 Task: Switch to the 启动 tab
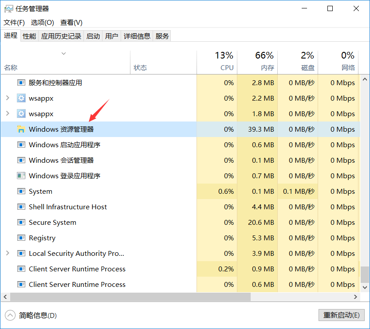(93, 36)
